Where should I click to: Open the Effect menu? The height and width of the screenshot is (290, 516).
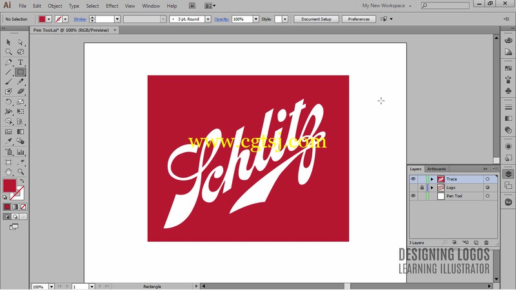point(112,6)
